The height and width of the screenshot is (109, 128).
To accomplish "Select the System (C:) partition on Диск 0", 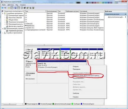I will point(46,53).
